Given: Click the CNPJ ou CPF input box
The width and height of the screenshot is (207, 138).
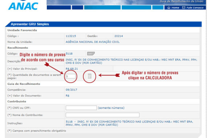Looking at the screenshot, I should 81,108.
